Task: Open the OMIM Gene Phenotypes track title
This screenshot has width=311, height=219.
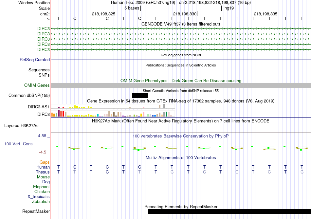Action: (181, 81)
